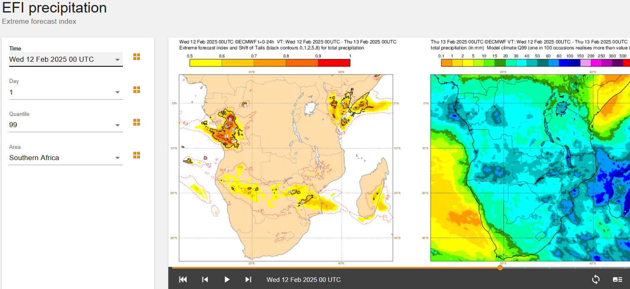Step back to previous frame

pos(205,279)
